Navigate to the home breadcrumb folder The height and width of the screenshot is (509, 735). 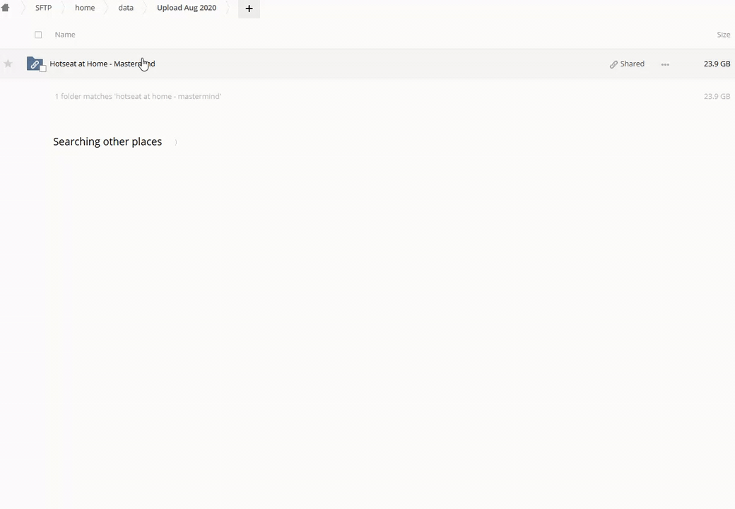coord(85,8)
